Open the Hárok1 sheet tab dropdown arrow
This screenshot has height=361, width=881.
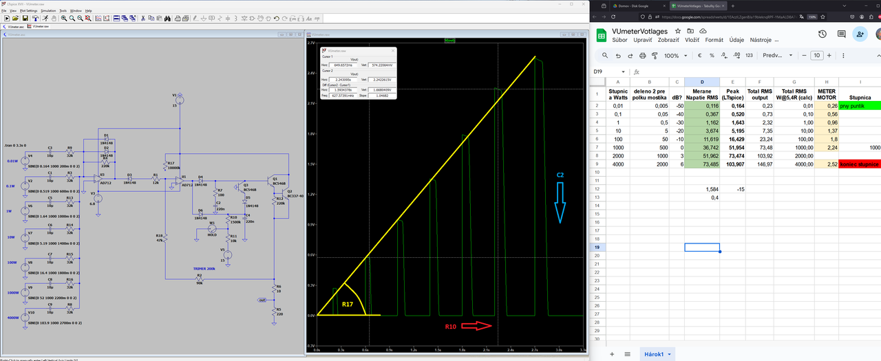669,354
